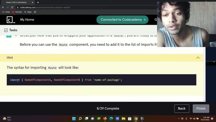Open the YouTube bookmark
Viewport: 216px width, 122px height.
(17, 12)
